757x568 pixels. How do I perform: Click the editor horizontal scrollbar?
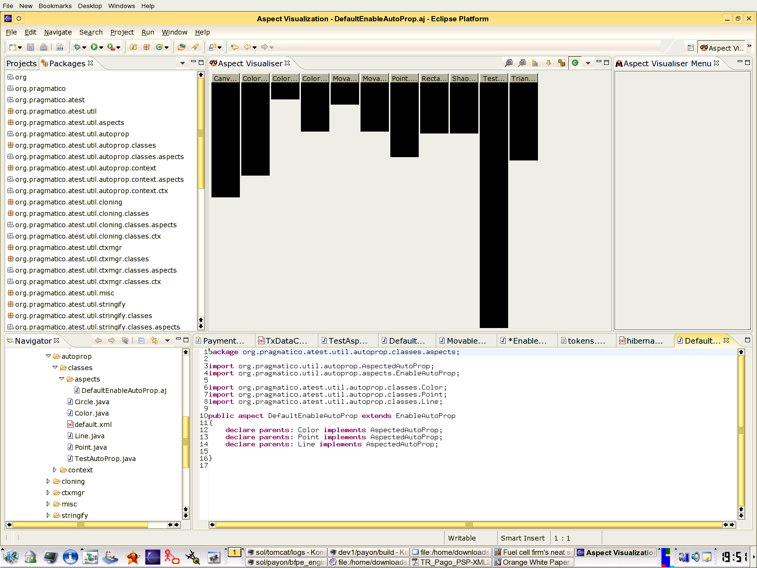pyautogui.click(x=468, y=524)
